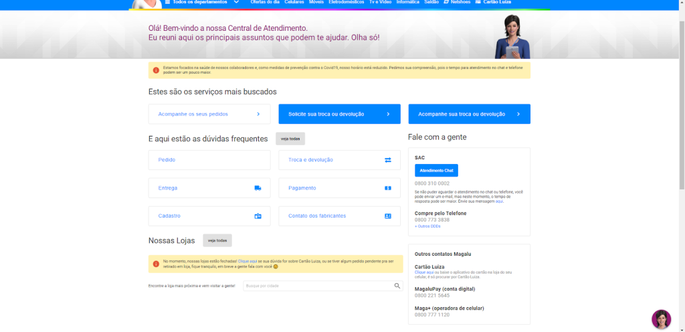Click the Magalu avatar logo in header
The width and height of the screenshot is (685, 332).
pos(147,3)
